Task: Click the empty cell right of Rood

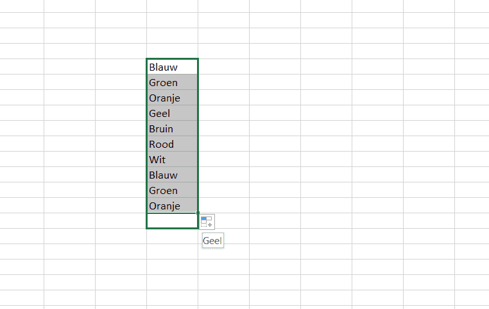Action: click(x=223, y=144)
